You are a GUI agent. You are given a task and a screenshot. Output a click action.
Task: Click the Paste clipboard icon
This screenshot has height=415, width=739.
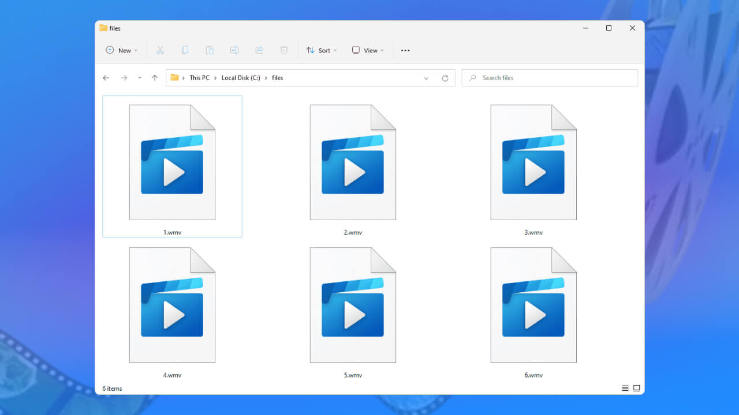click(x=210, y=50)
